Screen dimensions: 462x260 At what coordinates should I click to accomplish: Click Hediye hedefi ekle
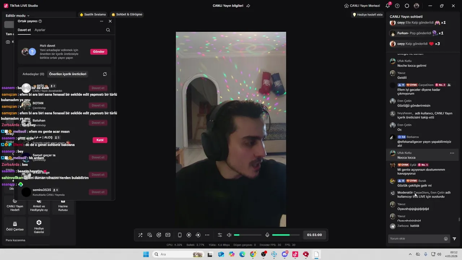(367, 15)
